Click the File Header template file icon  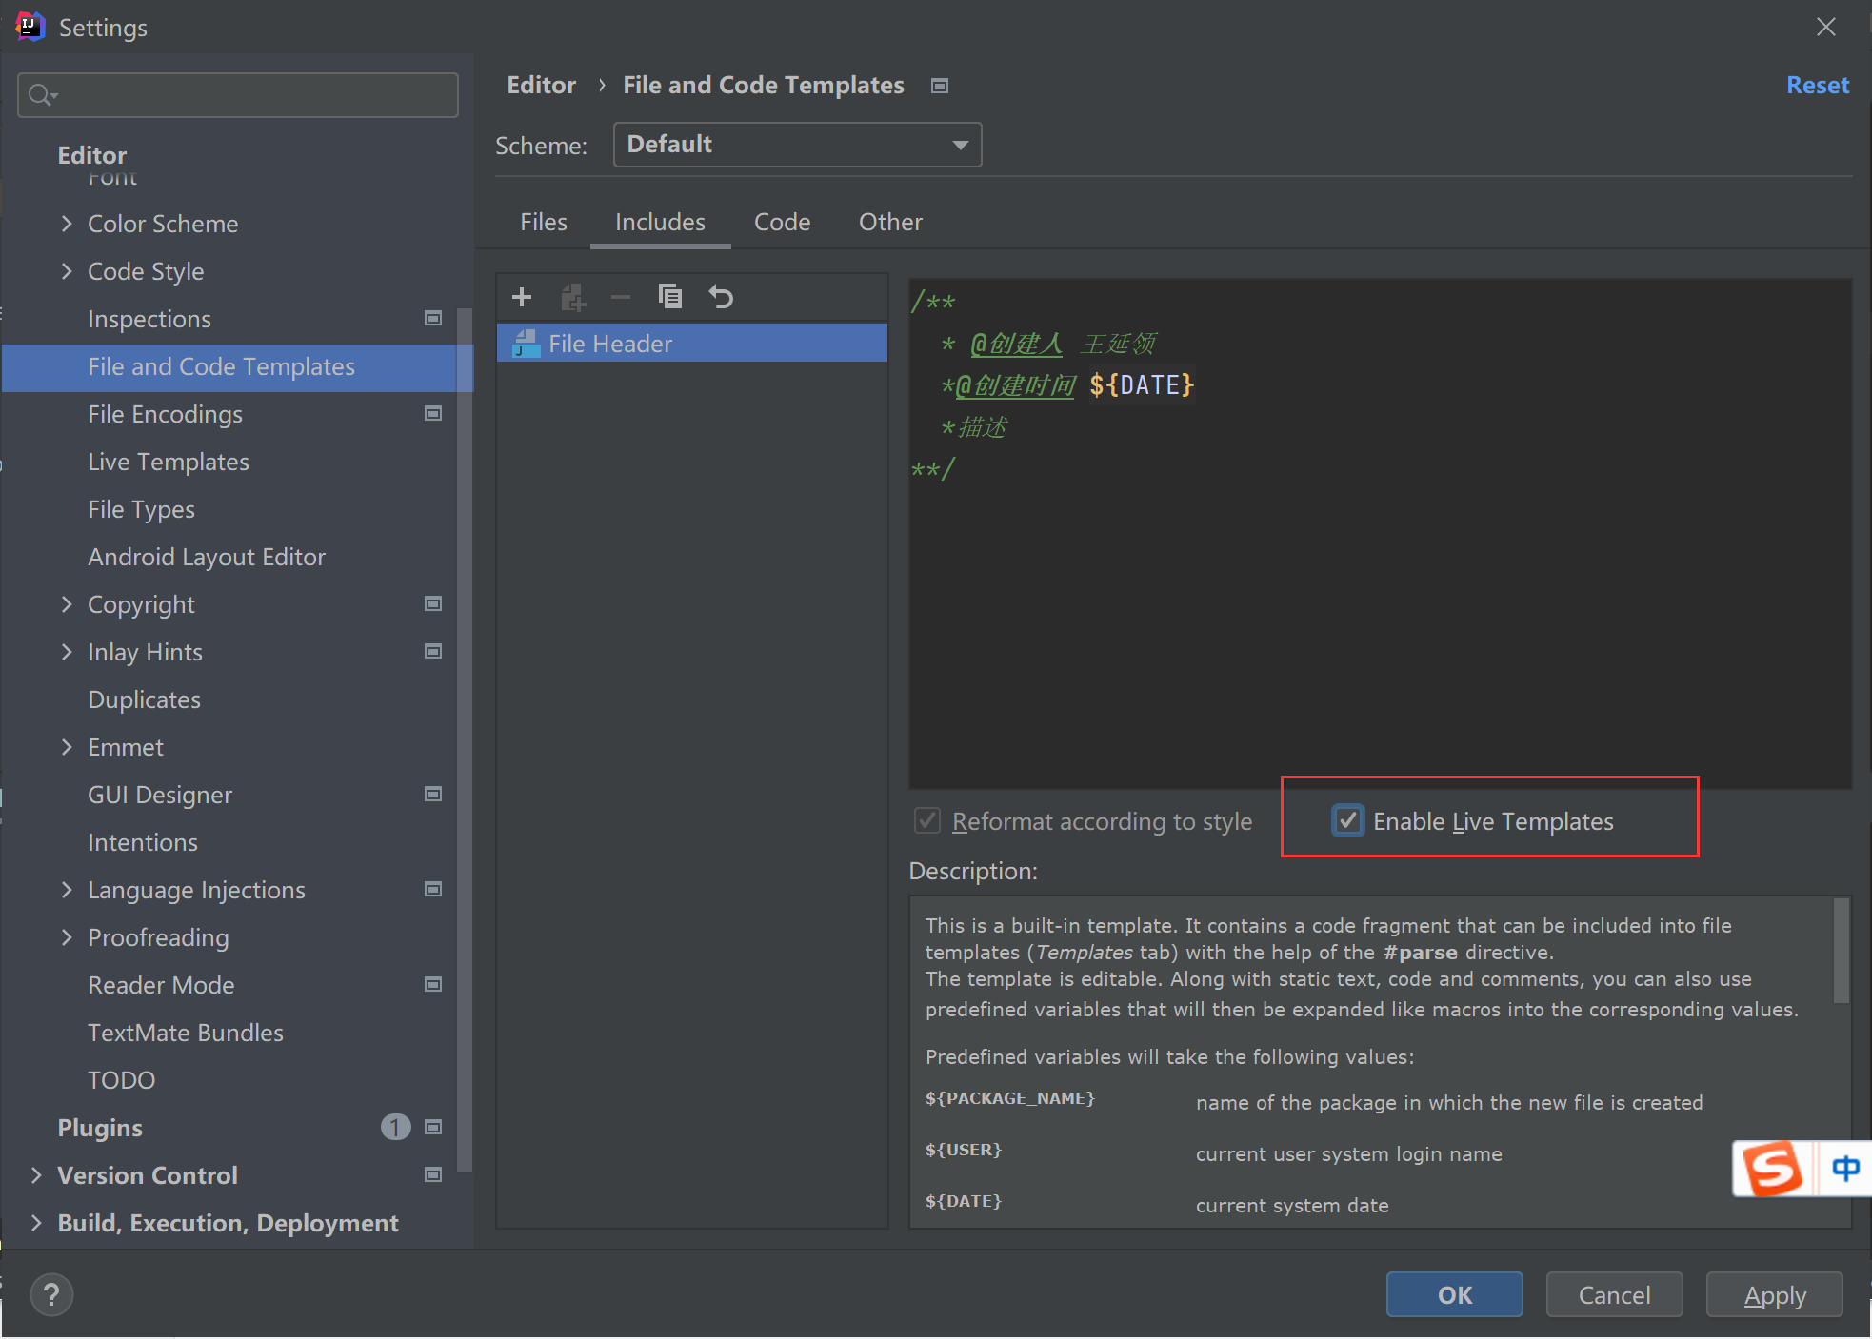526,344
